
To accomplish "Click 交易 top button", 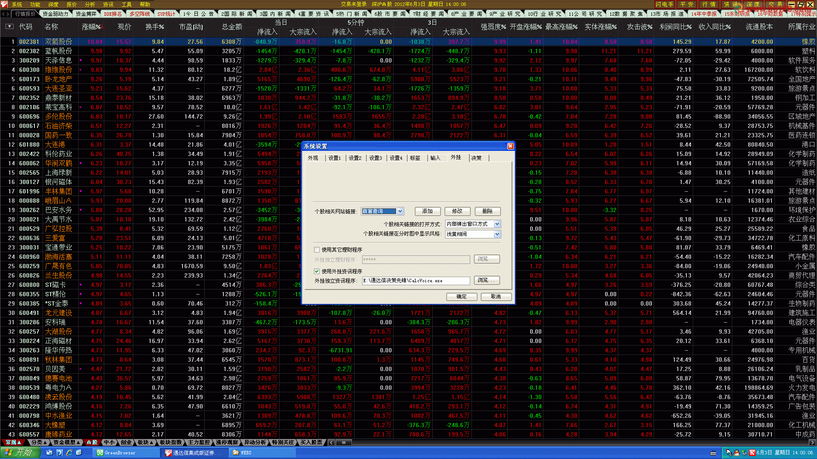I will pyautogui.click(x=775, y=5).
